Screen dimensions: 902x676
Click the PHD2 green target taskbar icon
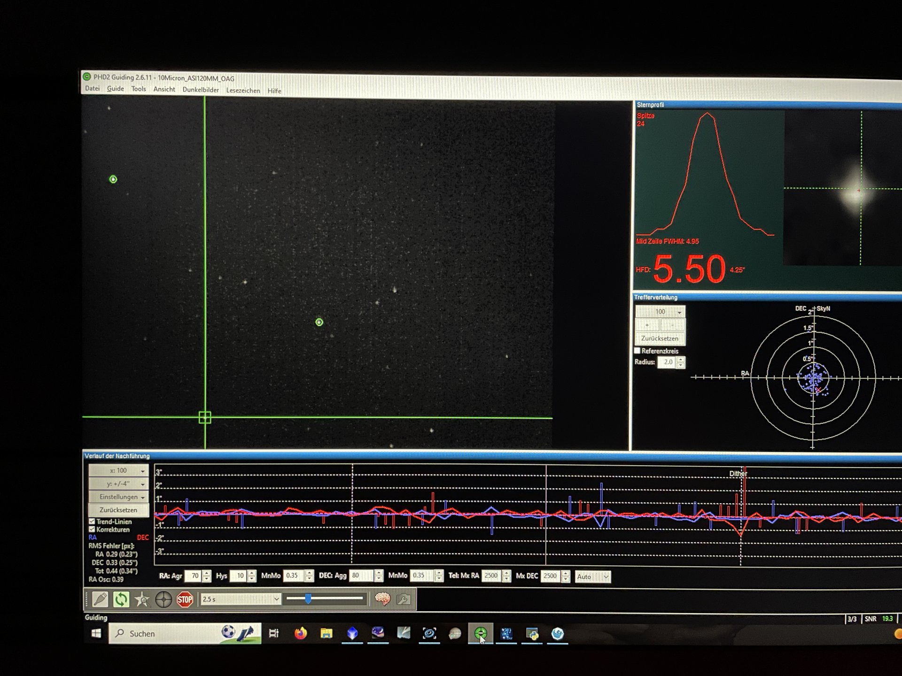tap(481, 634)
